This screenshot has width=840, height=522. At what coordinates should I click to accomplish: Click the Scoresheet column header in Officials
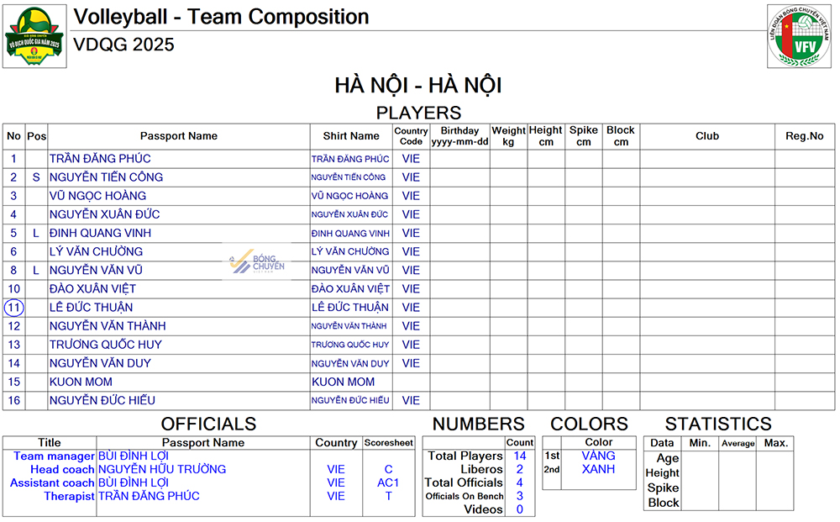[x=388, y=443]
